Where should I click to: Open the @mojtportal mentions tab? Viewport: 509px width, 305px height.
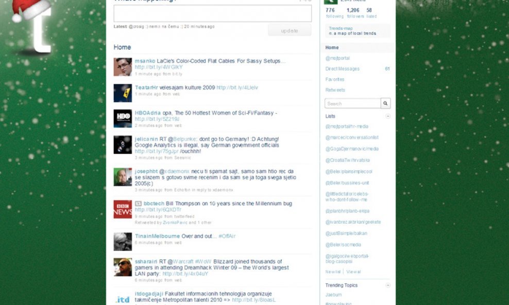click(337, 58)
